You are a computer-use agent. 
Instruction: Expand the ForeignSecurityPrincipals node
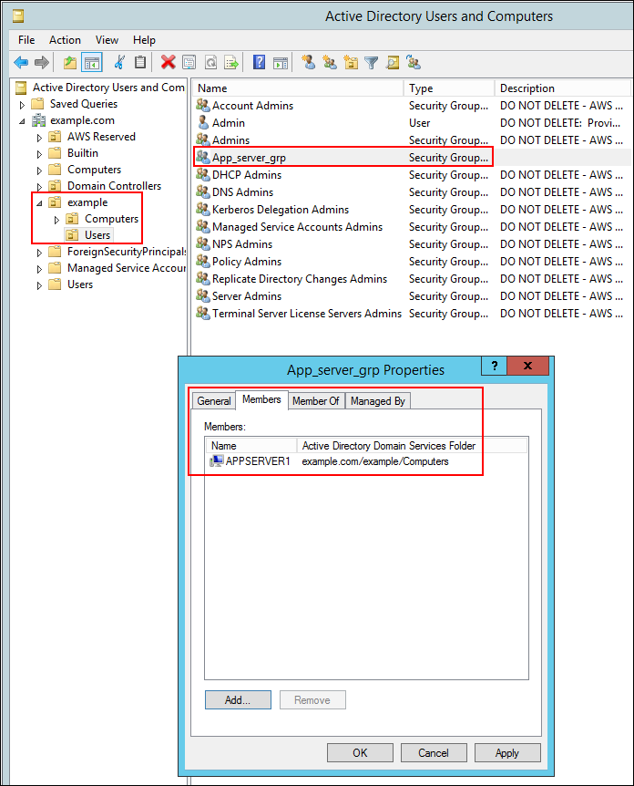[x=39, y=253]
